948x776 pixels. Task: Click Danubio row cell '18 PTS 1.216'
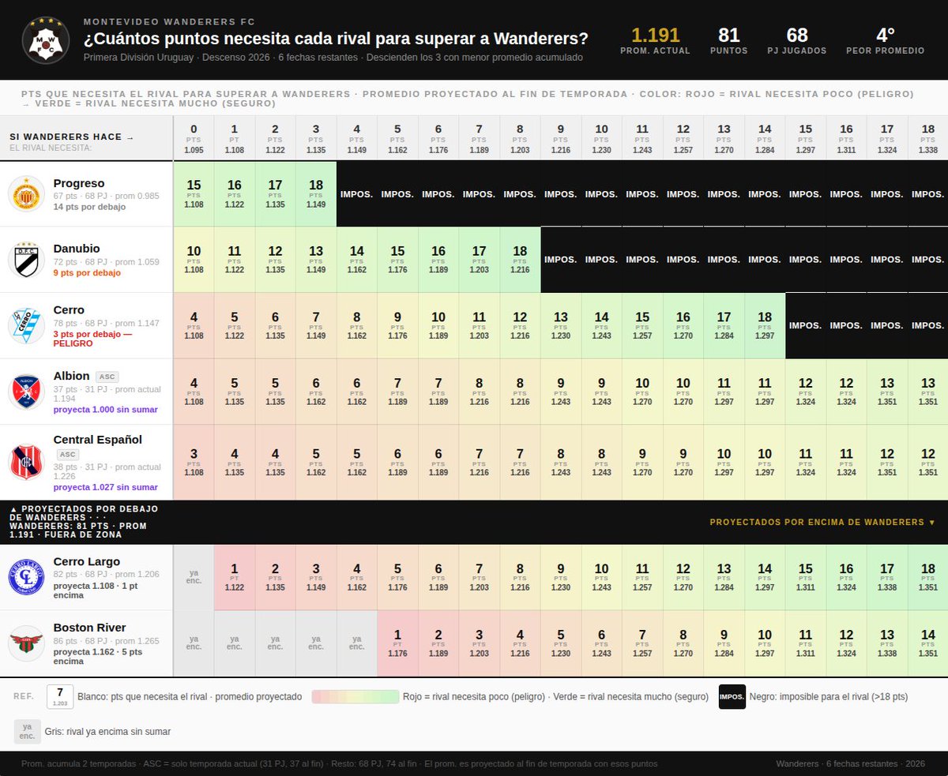520,260
